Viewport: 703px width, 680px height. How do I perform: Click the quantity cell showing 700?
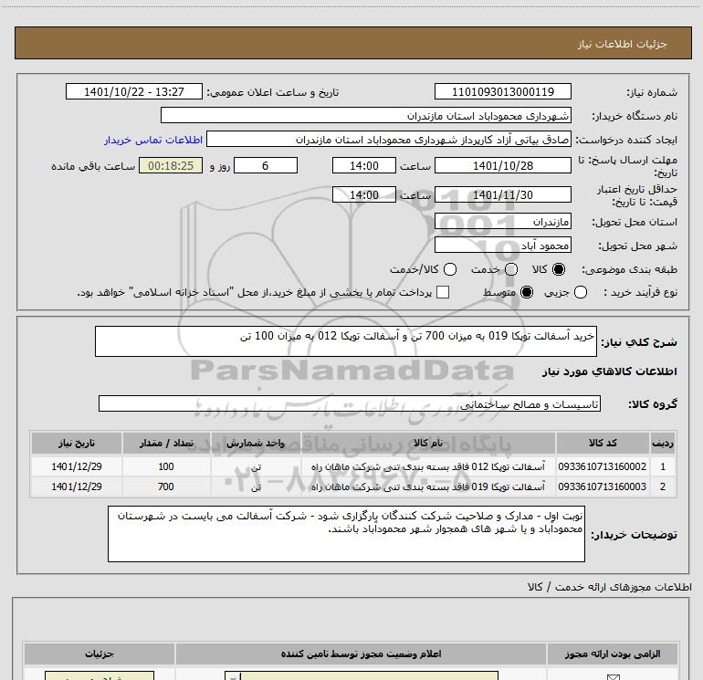166,486
